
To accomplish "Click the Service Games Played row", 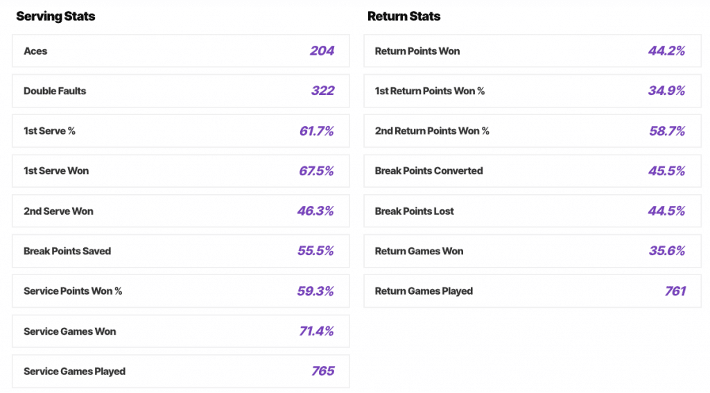I will 181,372.
